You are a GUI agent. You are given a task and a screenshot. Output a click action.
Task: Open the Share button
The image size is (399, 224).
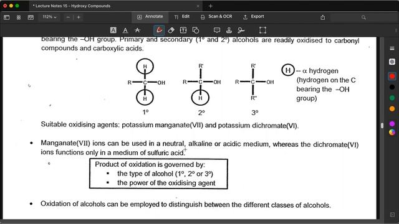[323, 17]
